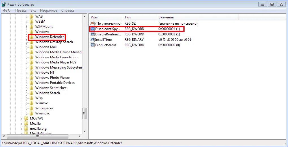
Task: Expand the Windows tree node
Action: click(x=27, y=32)
